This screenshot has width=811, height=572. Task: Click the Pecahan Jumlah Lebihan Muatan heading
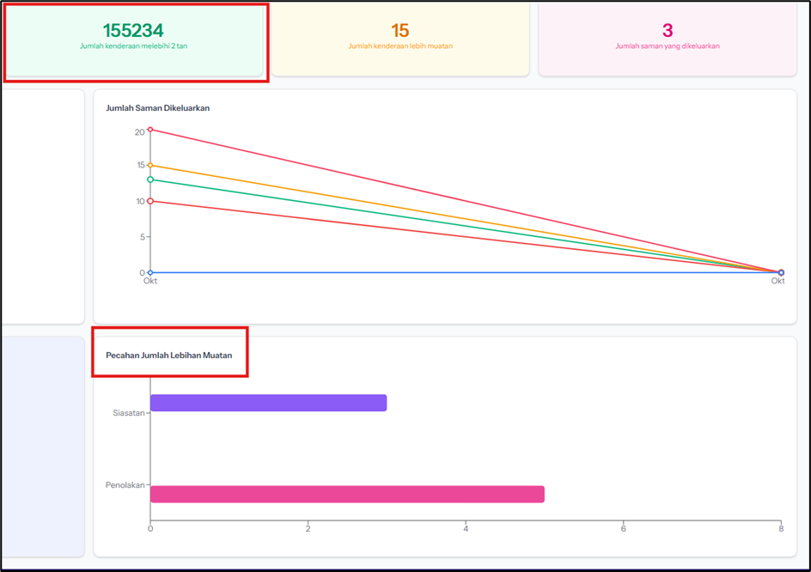tap(168, 355)
